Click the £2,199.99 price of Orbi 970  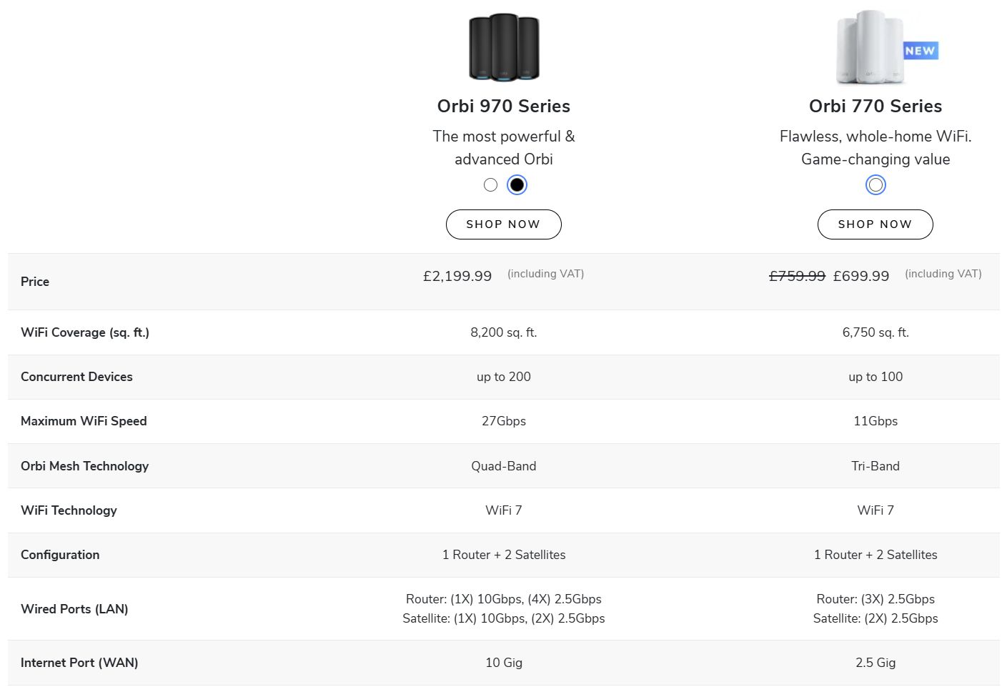tap(457, 276)
